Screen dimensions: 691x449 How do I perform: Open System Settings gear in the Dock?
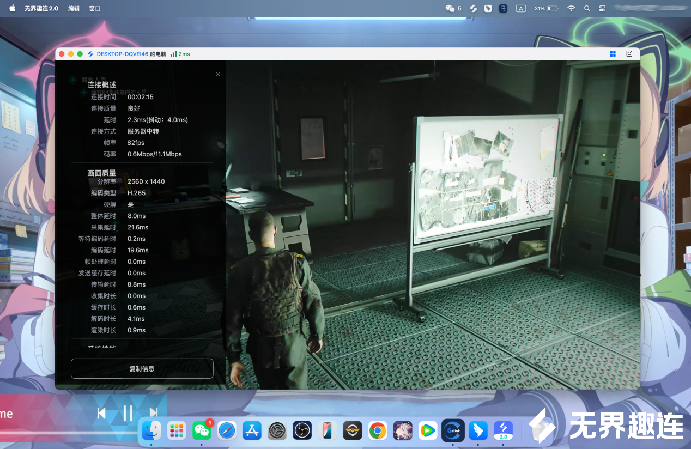[277, 430]
